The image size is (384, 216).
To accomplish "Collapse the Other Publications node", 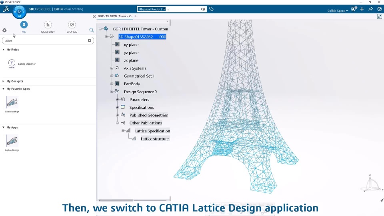I will pyautogui.click(x=117, y=123).
